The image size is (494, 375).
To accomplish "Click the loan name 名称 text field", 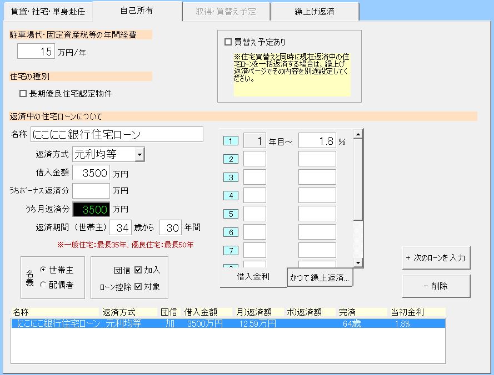I will (117, 134).
